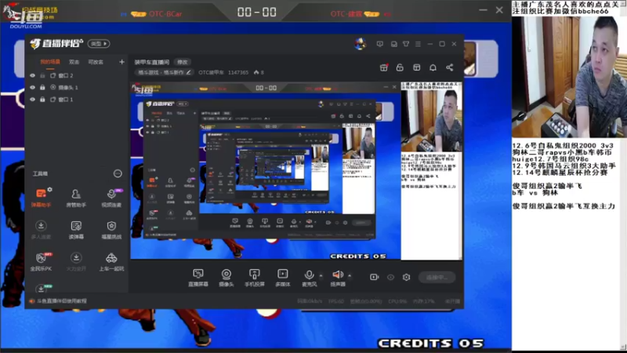The image size is (627, 353).
Task: Toggle lock for 窗口 2 source
Action: click(x=42, y=75)
